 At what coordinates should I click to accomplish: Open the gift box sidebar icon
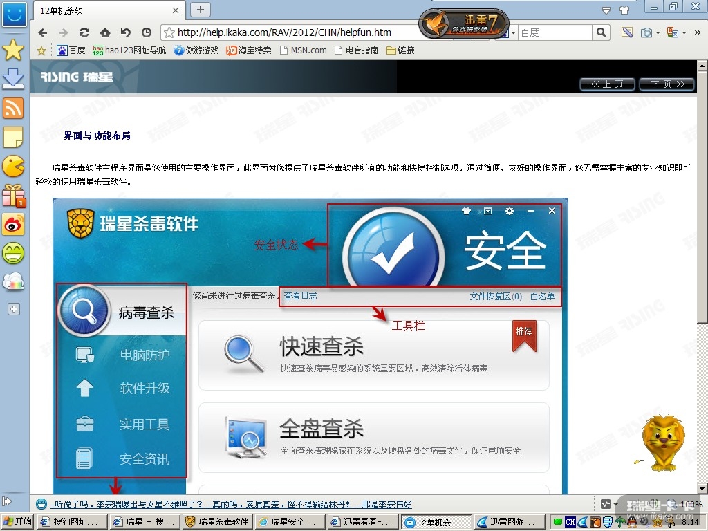14,196
